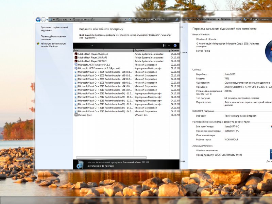The width and height of the screenshot is (272, 204).
Task: Open Домашня сторінка панелі керування link
Action: [x=54, y=29]
